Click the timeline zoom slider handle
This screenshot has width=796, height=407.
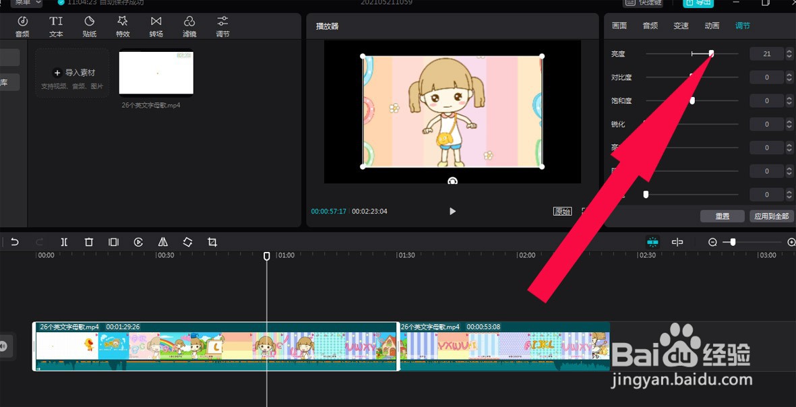733,243
